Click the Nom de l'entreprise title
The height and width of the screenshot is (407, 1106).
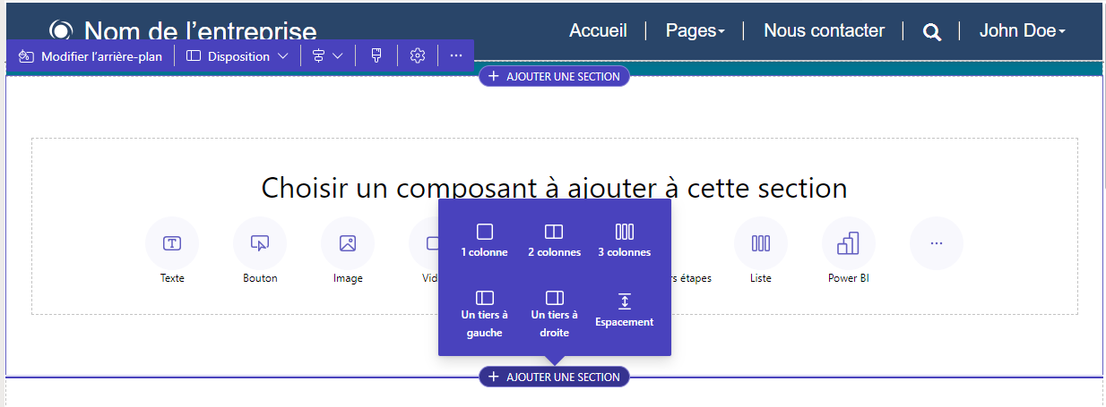(201, 32)
